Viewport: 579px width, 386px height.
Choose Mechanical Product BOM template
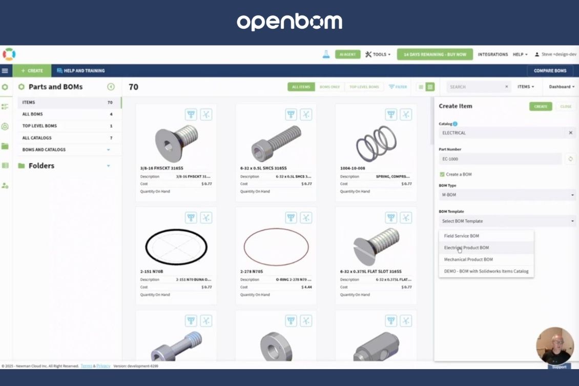pyautogui.click(x=486, y=259)
